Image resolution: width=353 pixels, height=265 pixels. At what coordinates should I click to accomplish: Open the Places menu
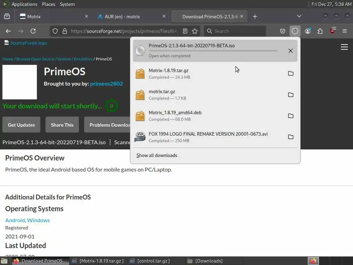coord(48,4)
